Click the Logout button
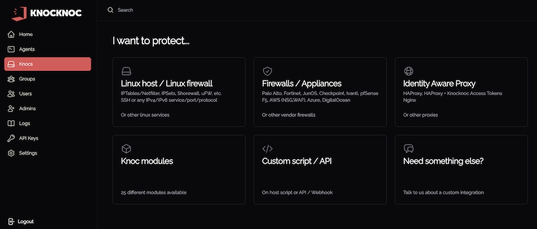Image resolution: width=537 pixels, height=229 pixels. click(21, 222)
